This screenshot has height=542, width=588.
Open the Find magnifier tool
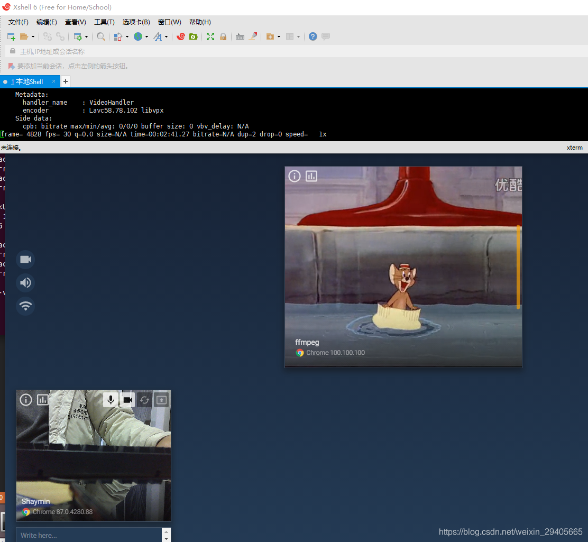click(100, 36)
